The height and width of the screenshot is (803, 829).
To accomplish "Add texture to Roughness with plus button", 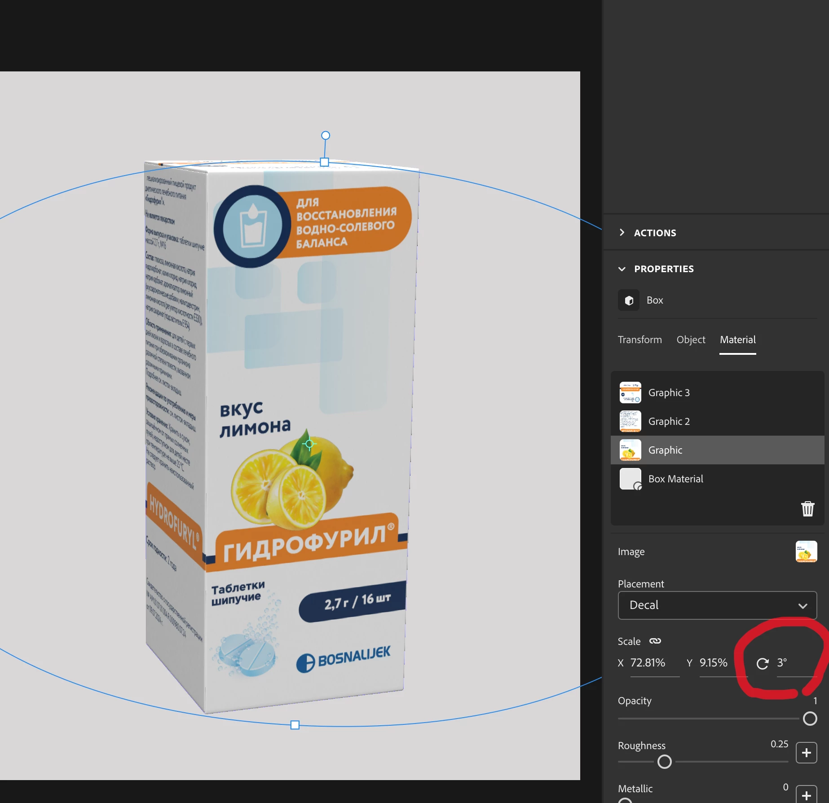I will pyautogui.click(x=806, y=753).
